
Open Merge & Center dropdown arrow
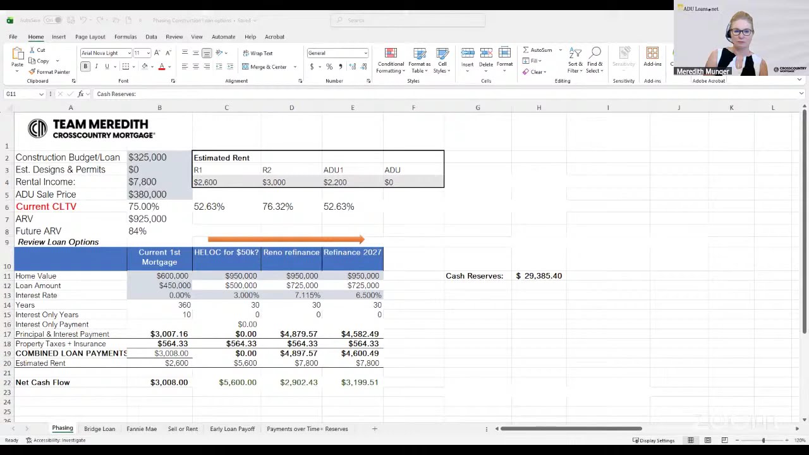295,66
